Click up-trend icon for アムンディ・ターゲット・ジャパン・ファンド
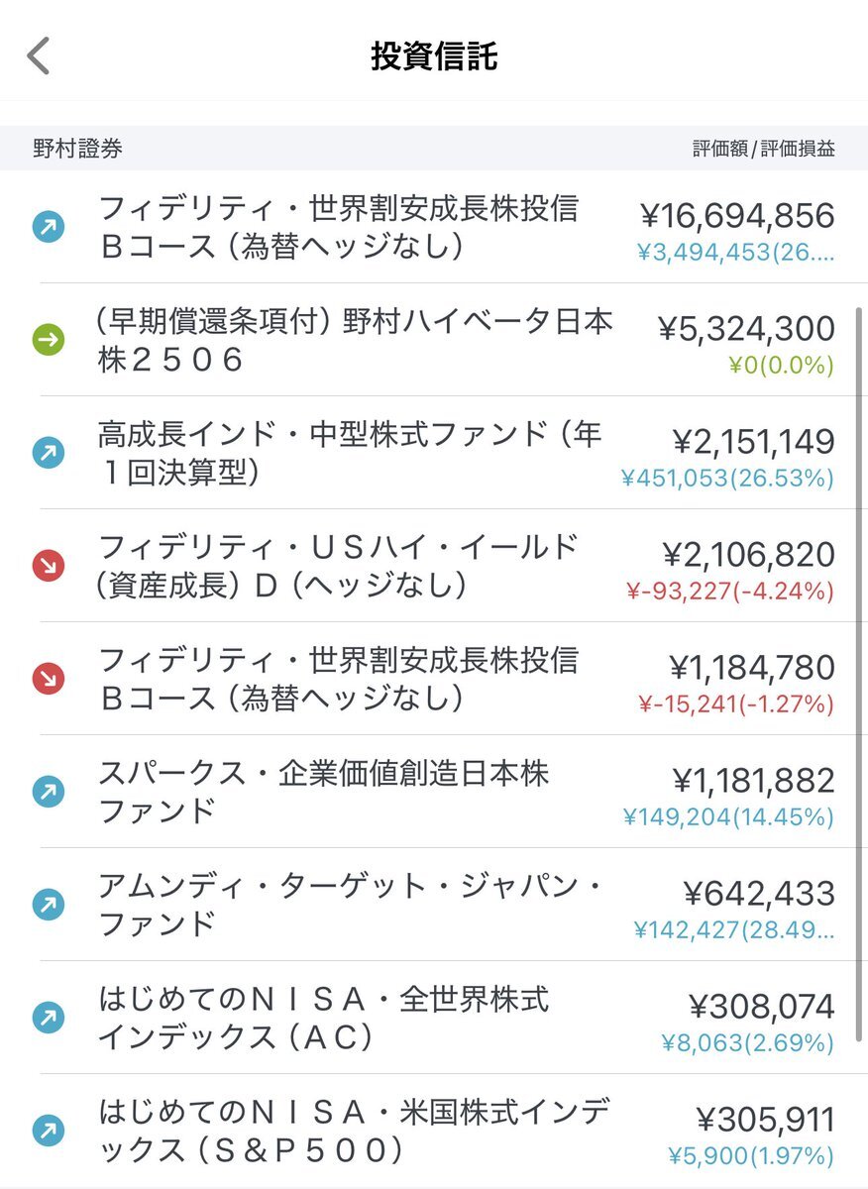 [x=49, y=905]
